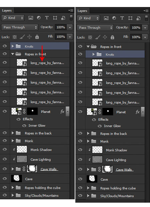Select Monk Shadow layer in left panel
Image resolution: width=150 pixels, height=207 pixels.
point(39,149)
